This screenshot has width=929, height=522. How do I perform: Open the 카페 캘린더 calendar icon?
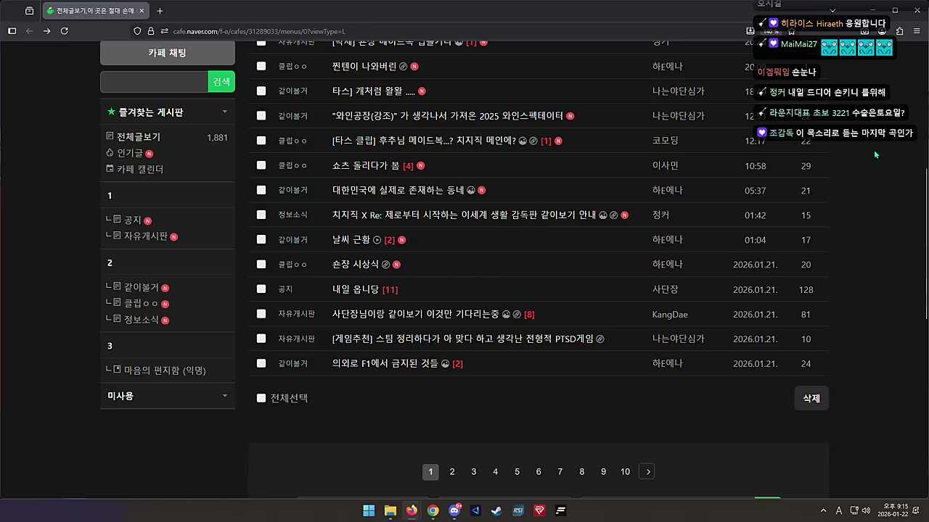tap(110, 168)
